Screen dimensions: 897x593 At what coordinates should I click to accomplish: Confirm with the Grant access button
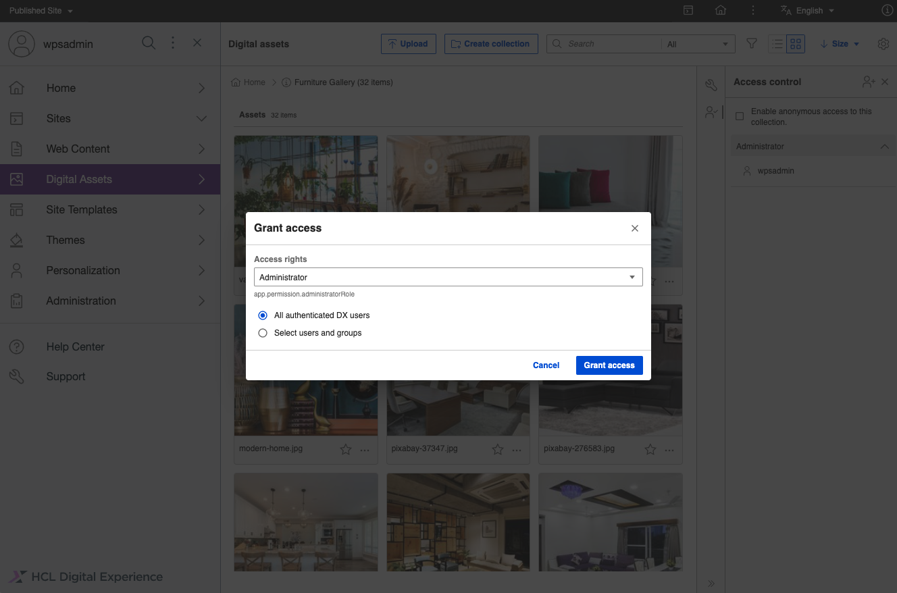pos(609,365)
